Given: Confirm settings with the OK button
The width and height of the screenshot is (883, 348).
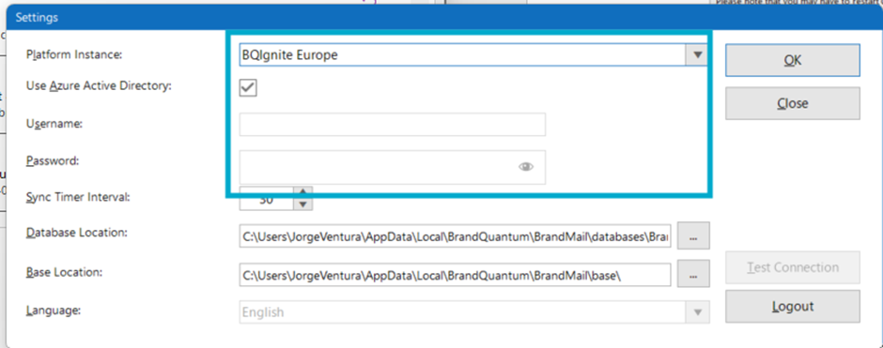Looking at the screenshot, I should 792,60.
